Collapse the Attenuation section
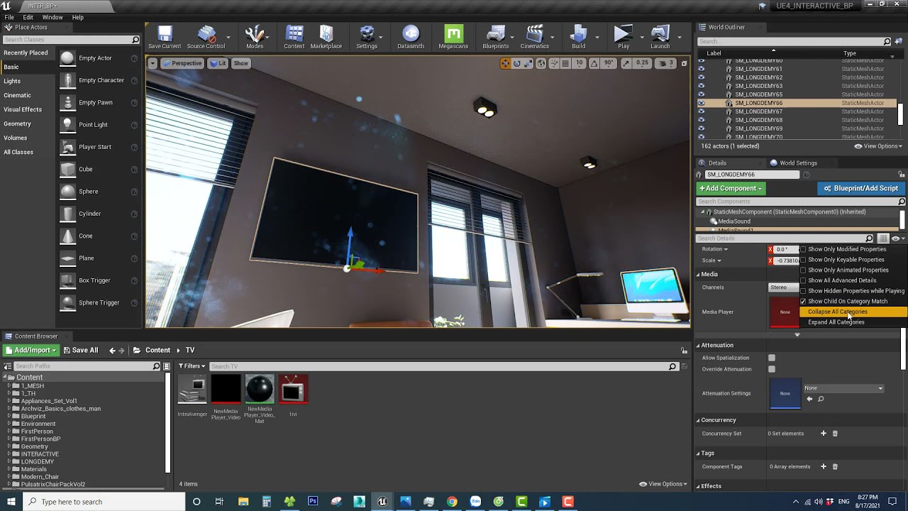This screenshot has height=511, width=908. (698, 346)
